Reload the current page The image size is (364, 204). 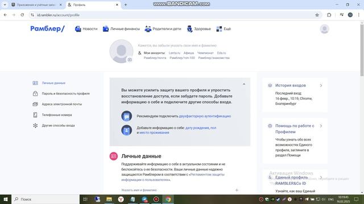tap(22, 15)
